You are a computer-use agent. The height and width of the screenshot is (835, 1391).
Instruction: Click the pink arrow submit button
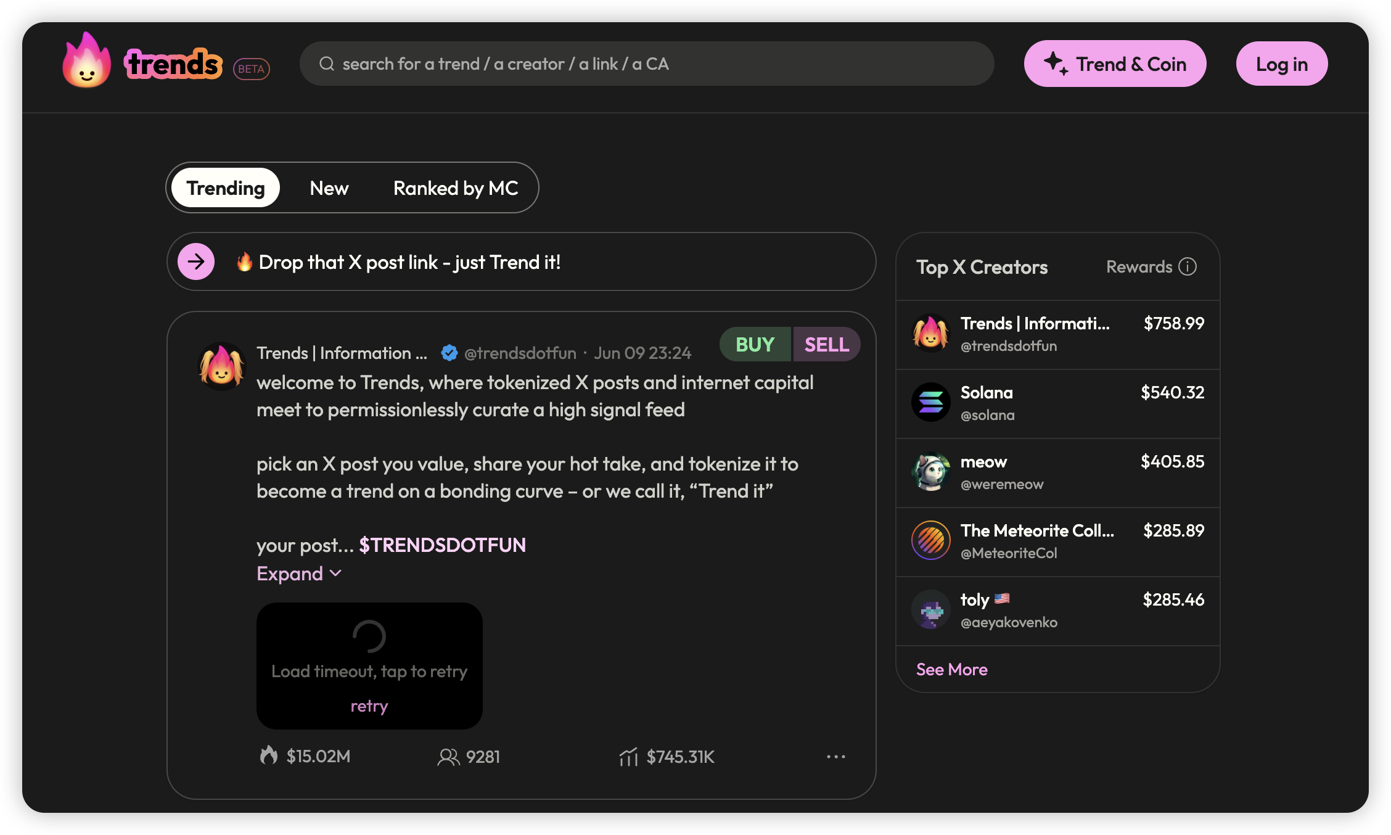click(x=196, y=261)
